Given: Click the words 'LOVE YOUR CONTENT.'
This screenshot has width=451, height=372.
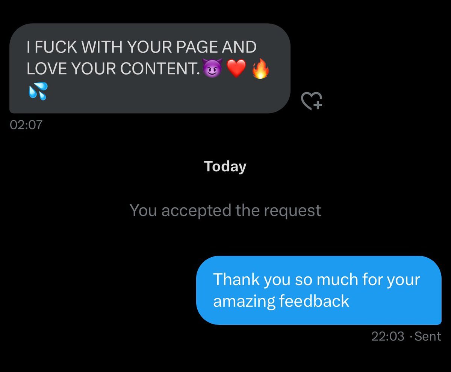Looking at the screenshot, I should click(x=113, y=69).
